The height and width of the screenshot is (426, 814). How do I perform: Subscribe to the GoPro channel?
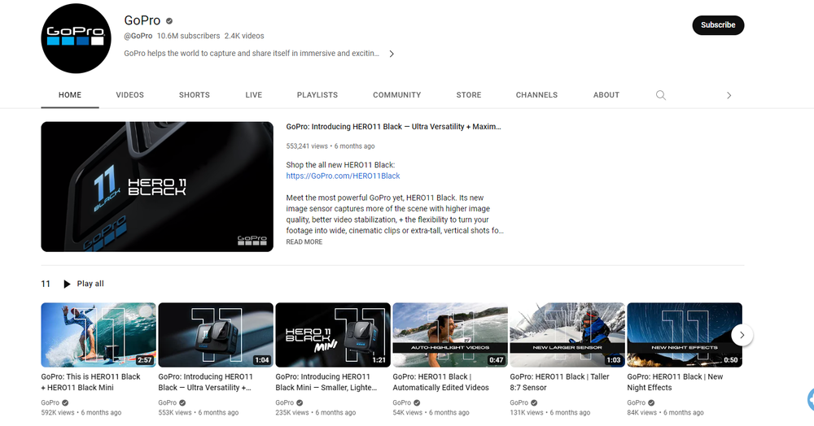coord(718,25)
